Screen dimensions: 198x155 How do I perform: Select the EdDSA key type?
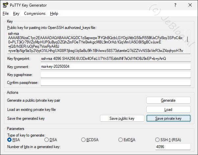pos(121,140)
